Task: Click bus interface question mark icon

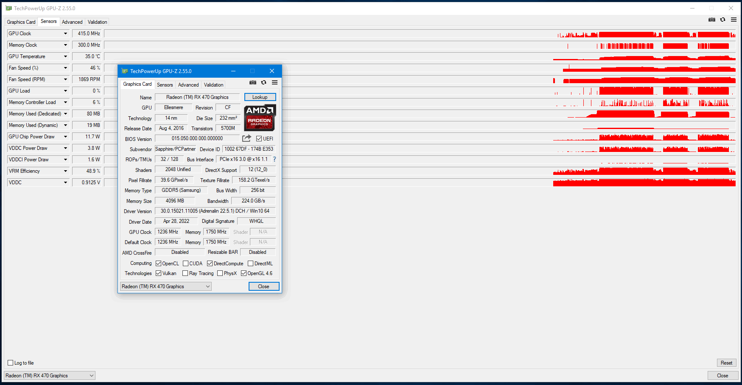Action: click(x=274, y=159)
